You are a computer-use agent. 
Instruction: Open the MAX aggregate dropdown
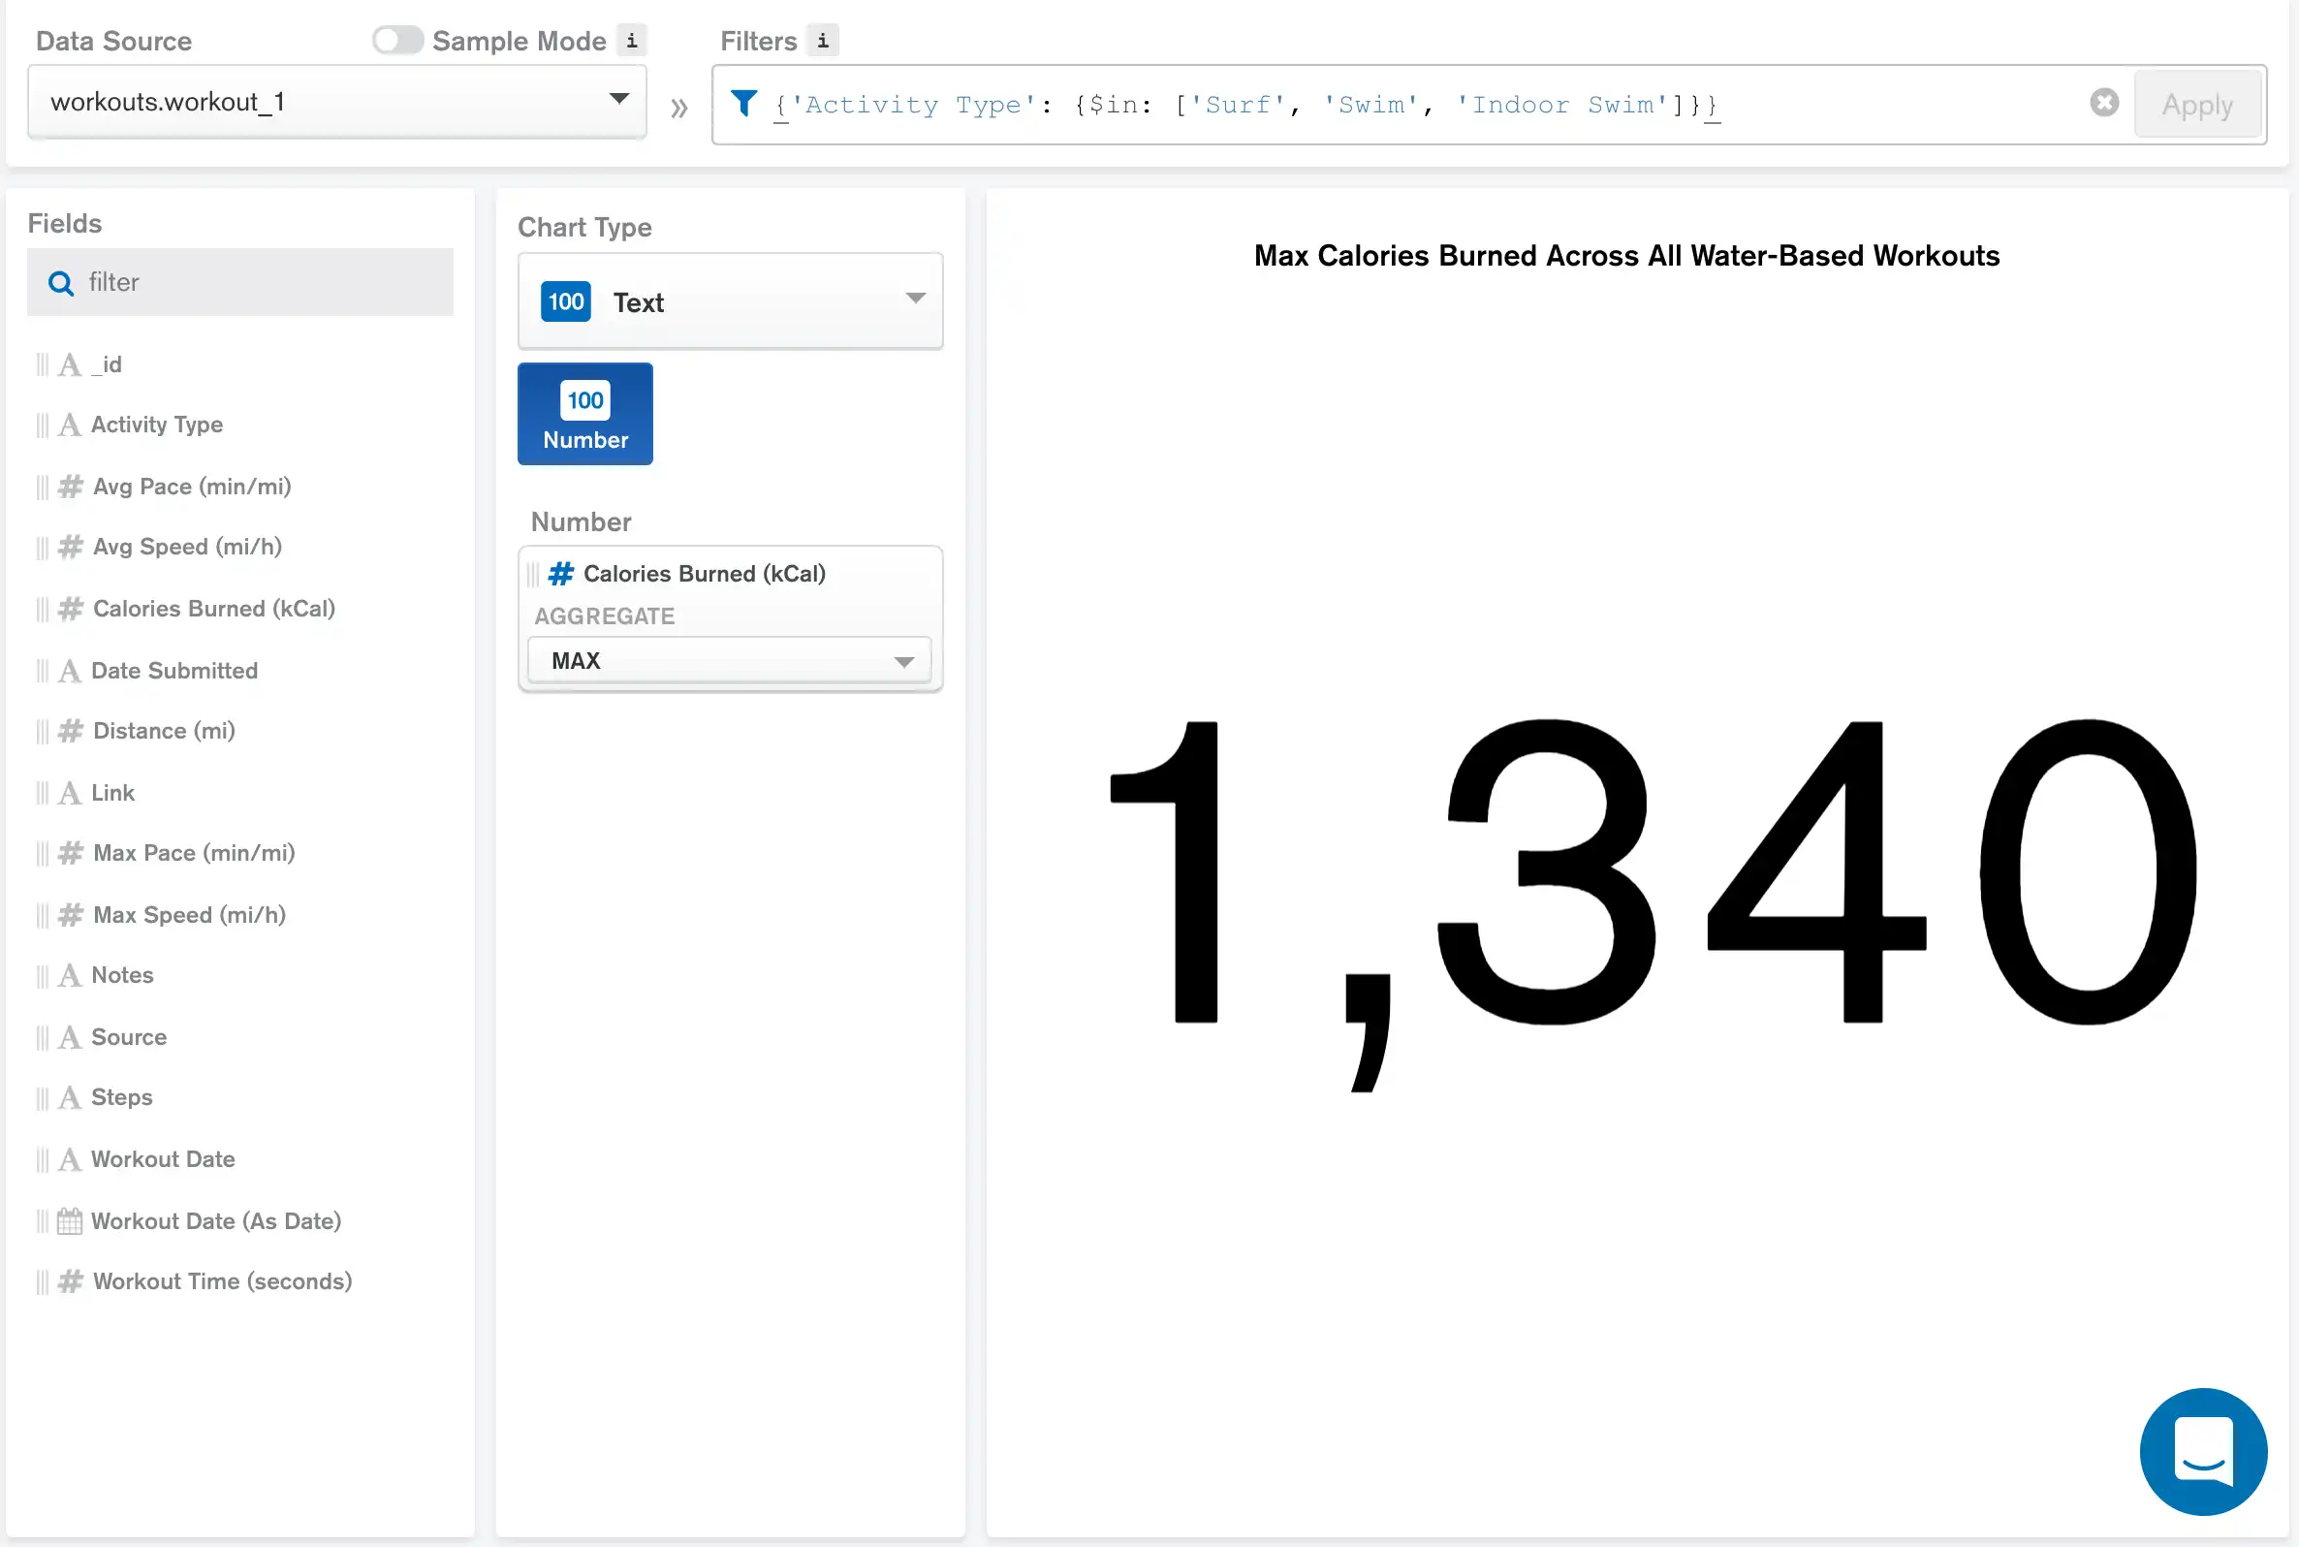(730, 661)
